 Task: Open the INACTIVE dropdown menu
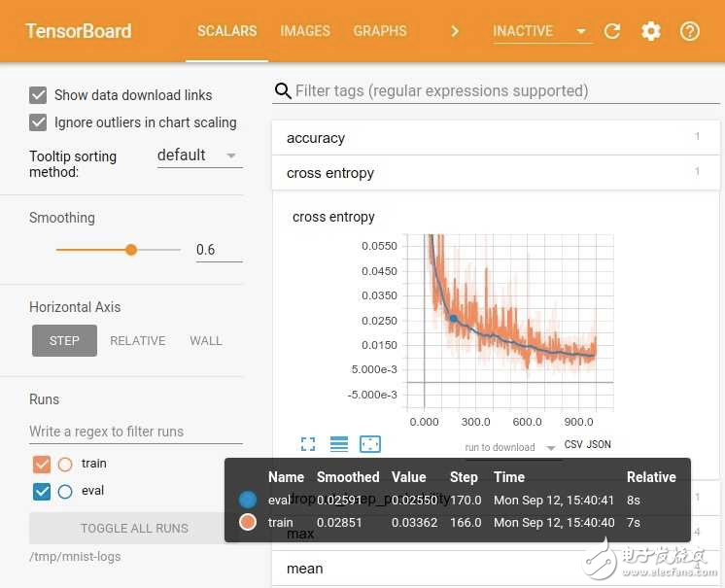pos(541,31)
